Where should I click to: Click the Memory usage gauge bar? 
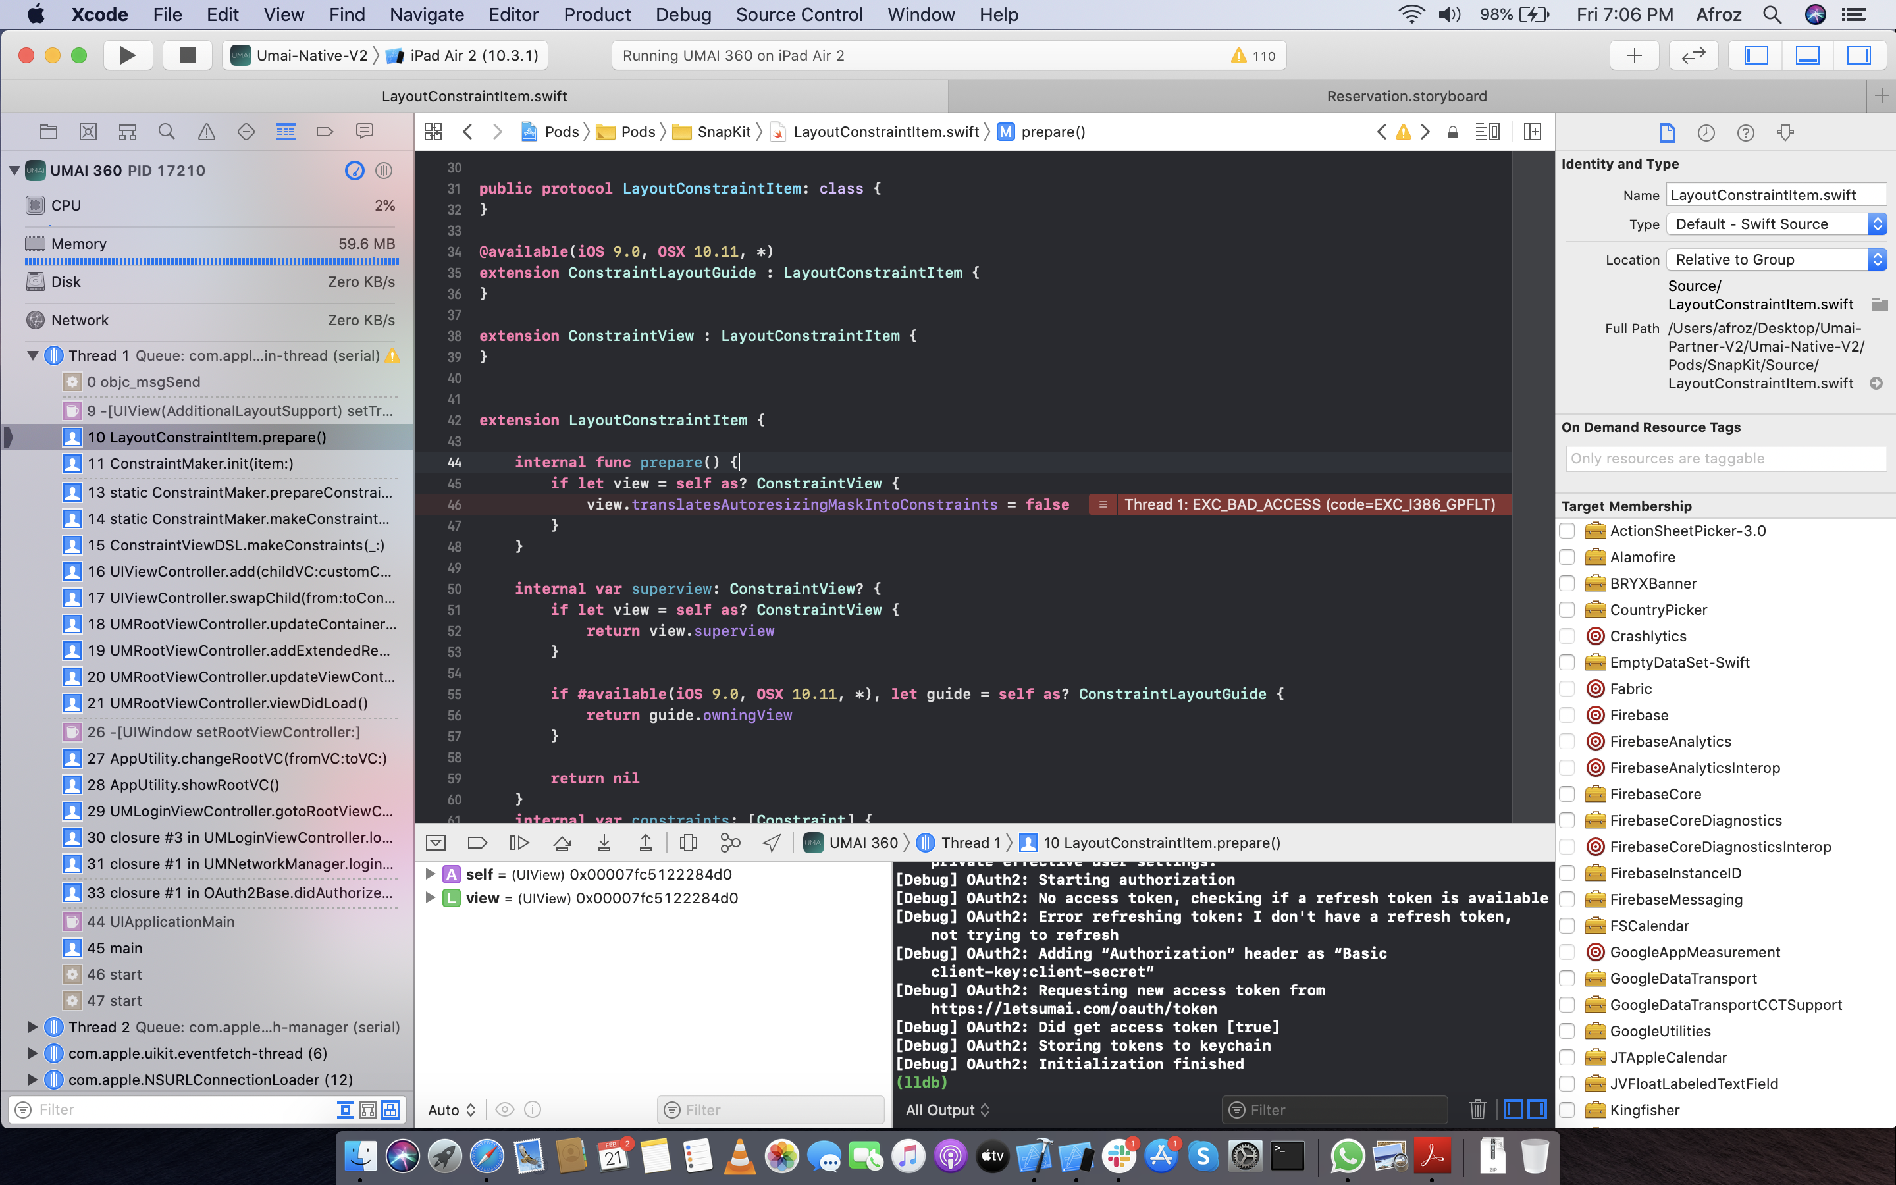click(211, 261)
